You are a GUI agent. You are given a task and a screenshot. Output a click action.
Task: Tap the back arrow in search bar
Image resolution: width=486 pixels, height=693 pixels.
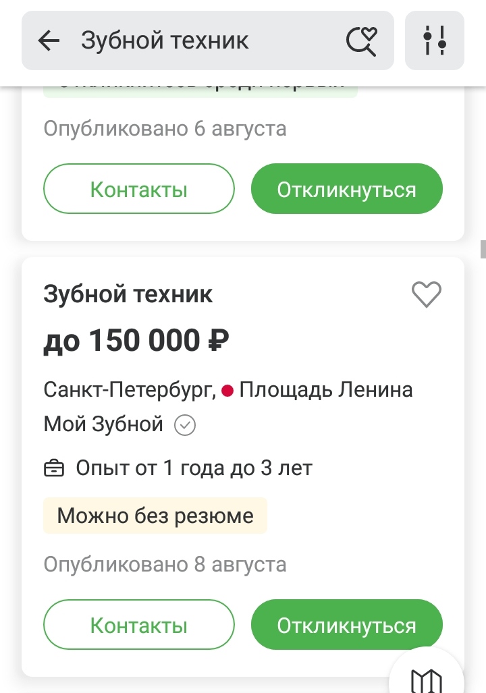click(49, 40)
